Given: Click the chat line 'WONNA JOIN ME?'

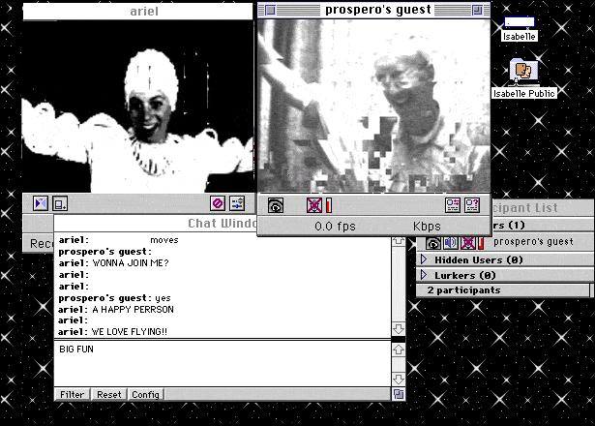Looking at the screenshot, I should click(131, 263).
